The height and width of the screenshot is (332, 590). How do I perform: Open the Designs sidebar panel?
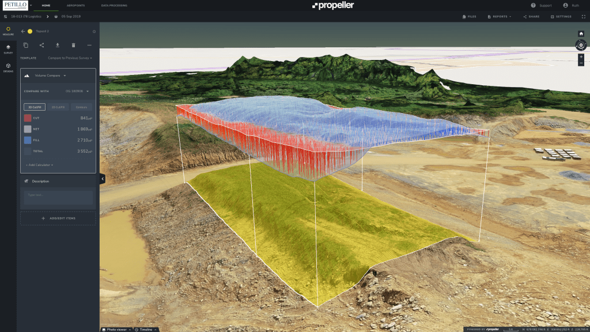tap(8, 67)
